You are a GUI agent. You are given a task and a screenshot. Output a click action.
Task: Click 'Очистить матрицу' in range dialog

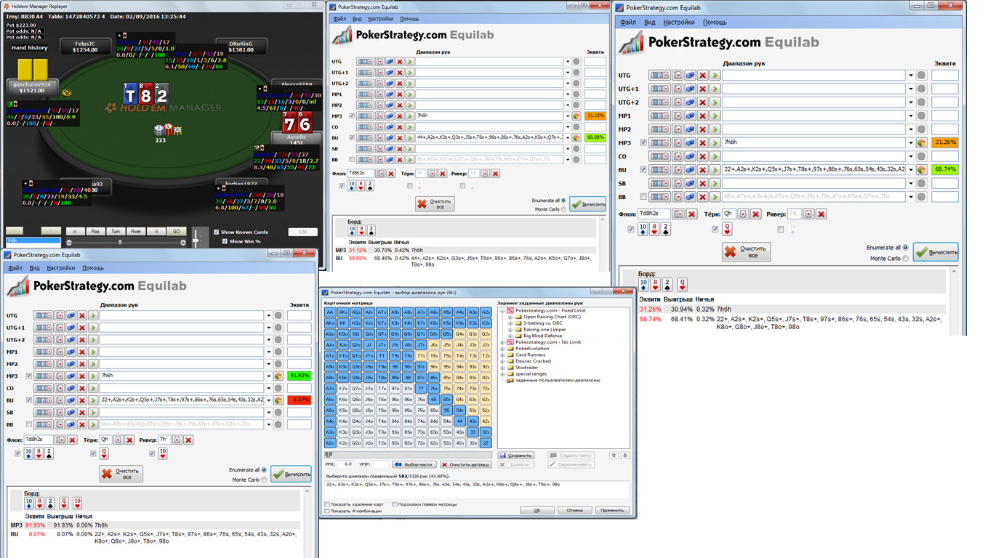[x=465, y=464]
